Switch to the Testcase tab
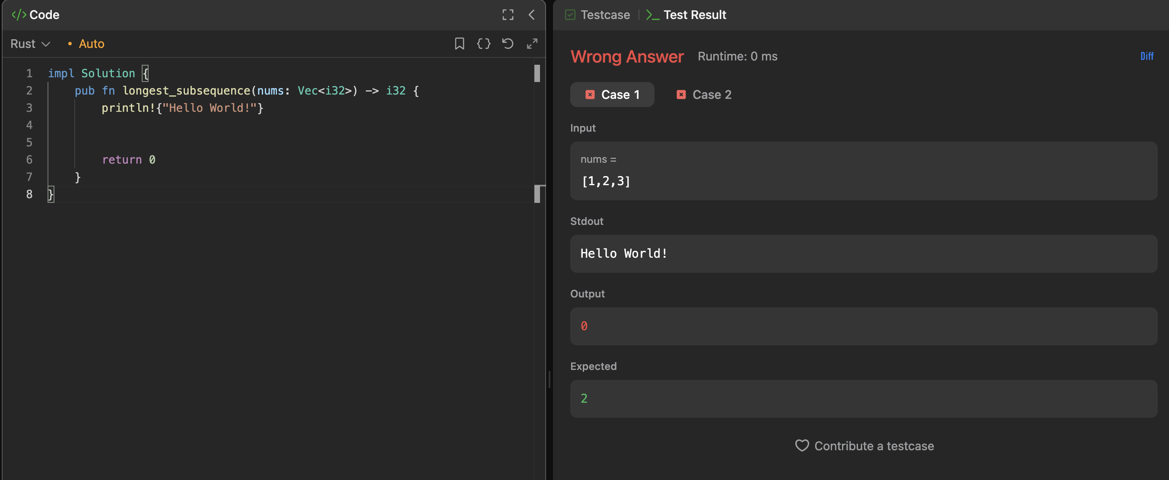Image resolution: width=1169 pixels, height=480 pixels. (x=597, y=15)
